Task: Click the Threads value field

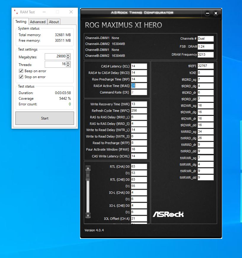Action: click(x=55, y=64)
